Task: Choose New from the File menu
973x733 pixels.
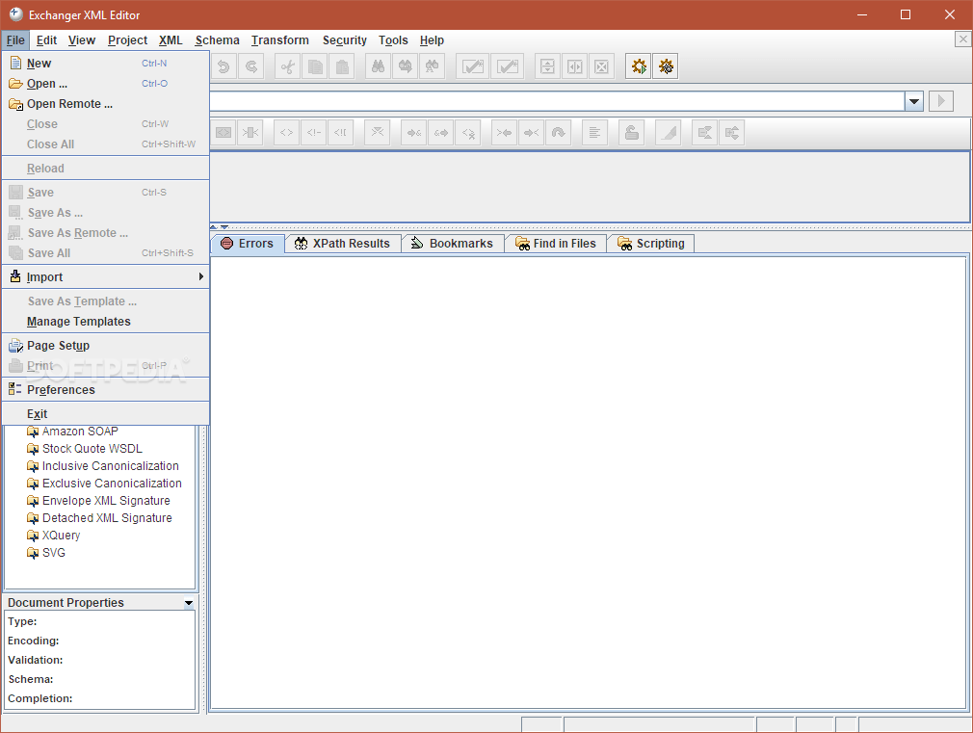Action: point(106,64)
